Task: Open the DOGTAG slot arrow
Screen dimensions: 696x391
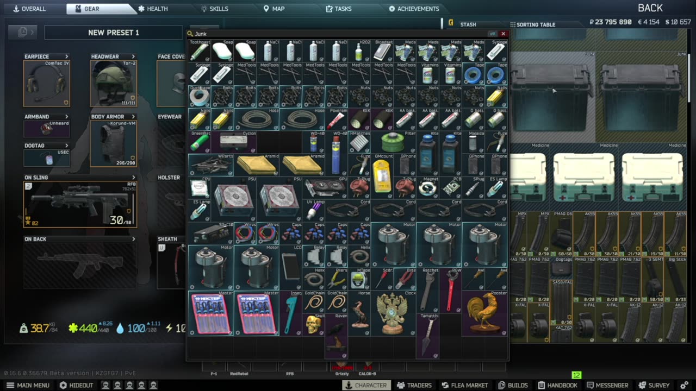Action: point(67,146)
